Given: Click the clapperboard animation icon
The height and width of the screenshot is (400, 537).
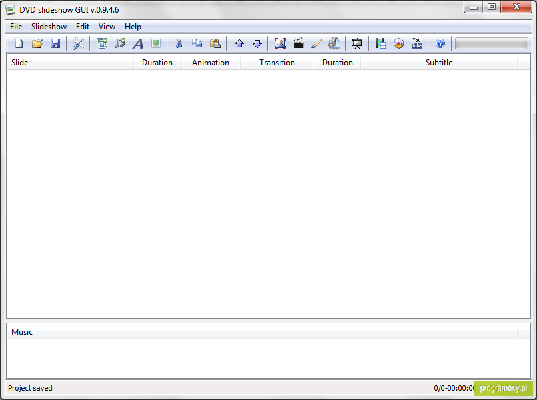Looking at the screenshot, I should coord(298,43).
